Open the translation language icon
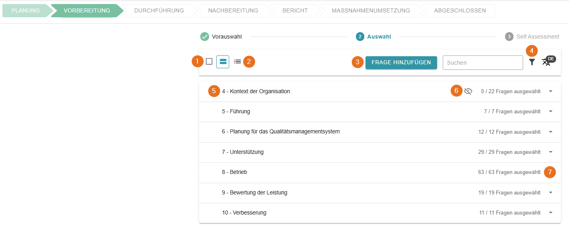Viewport: 569px width, 231px height. coord(546,62)
